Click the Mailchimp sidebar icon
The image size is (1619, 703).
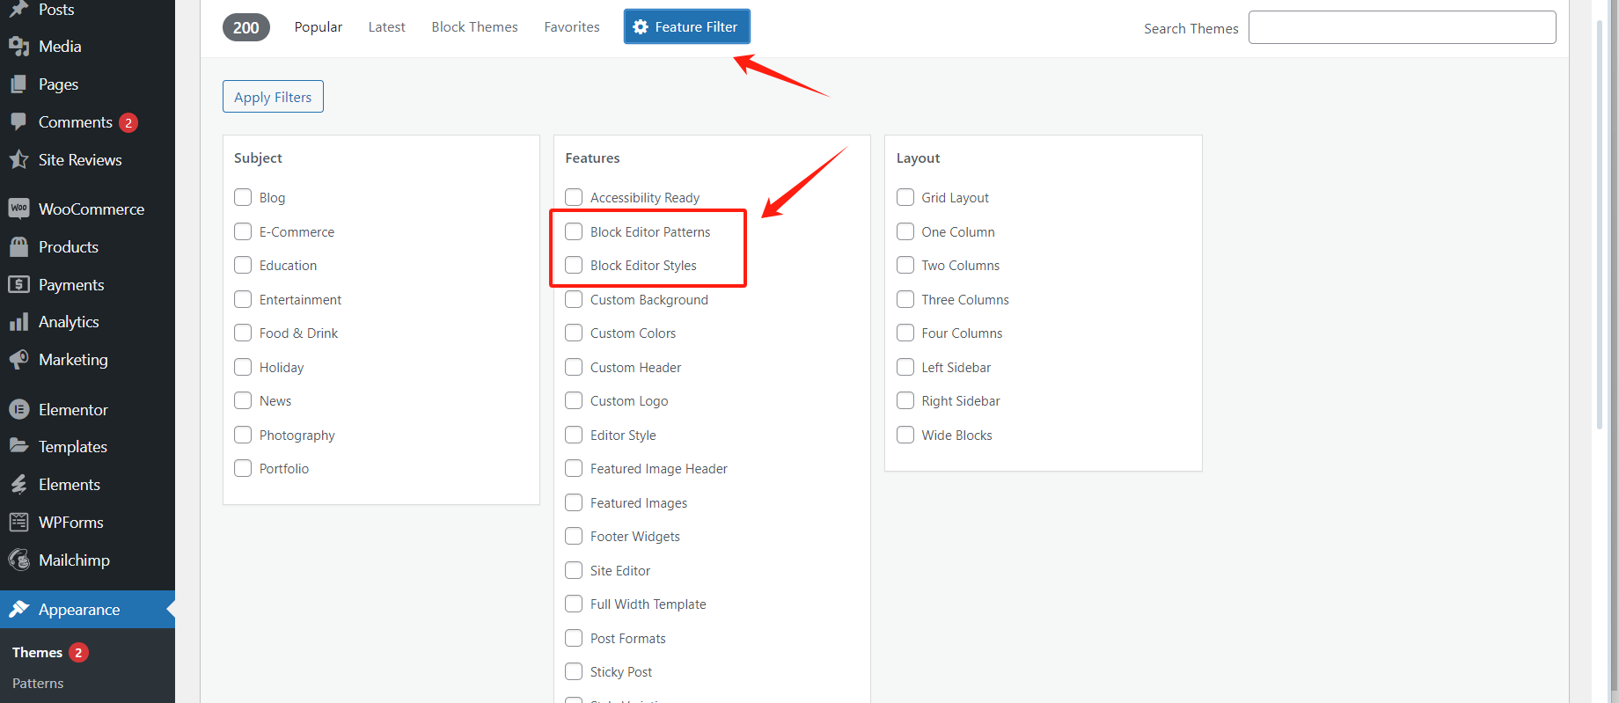pyautogui.click(x=18, y=560)
